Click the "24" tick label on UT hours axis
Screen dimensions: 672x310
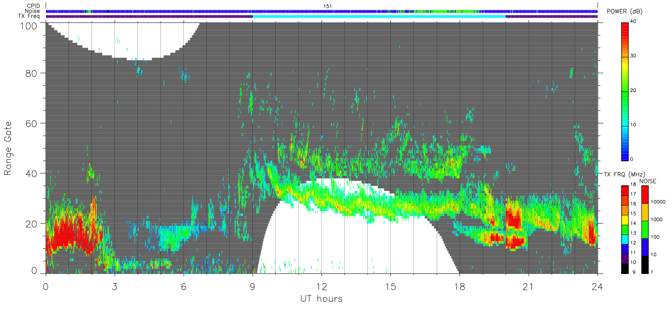tap(598, 286)
